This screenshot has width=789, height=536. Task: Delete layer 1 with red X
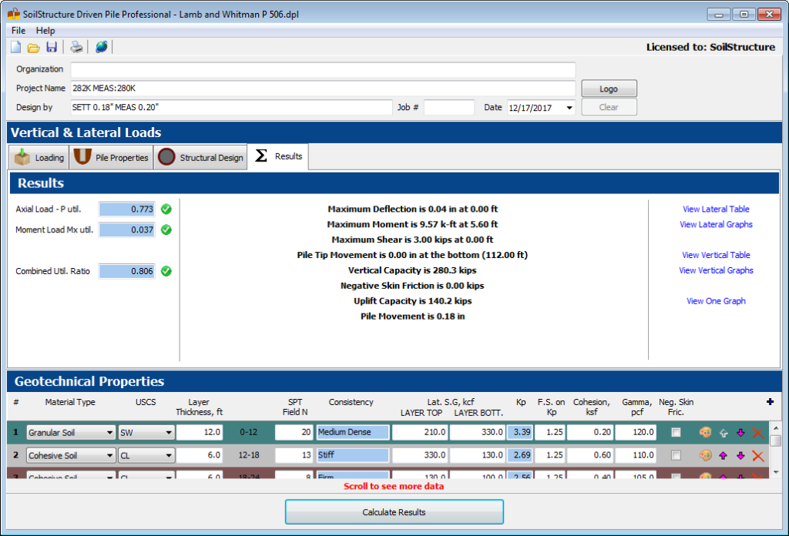pos(758,433)
